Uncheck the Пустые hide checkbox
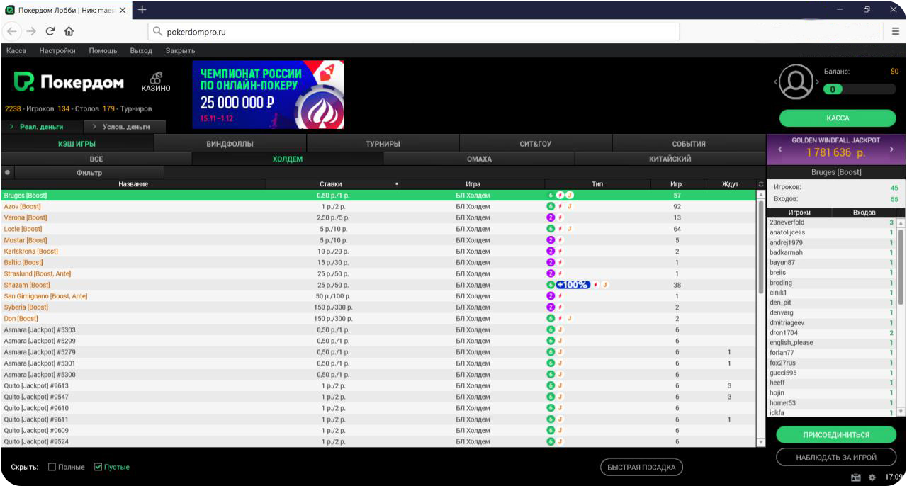This screenshot has width=907, height=486. coord(98,468)
